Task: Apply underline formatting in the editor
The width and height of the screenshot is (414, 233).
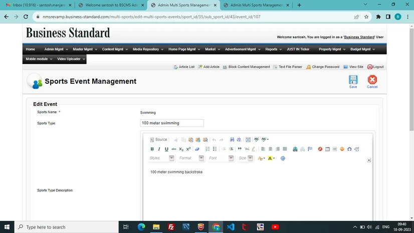Action: (166, 149)
